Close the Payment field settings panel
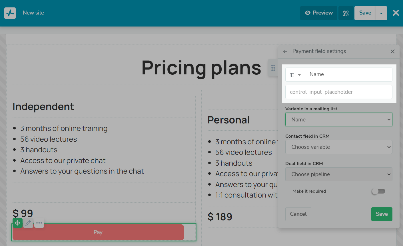The image size is (403, 246). 393,51
